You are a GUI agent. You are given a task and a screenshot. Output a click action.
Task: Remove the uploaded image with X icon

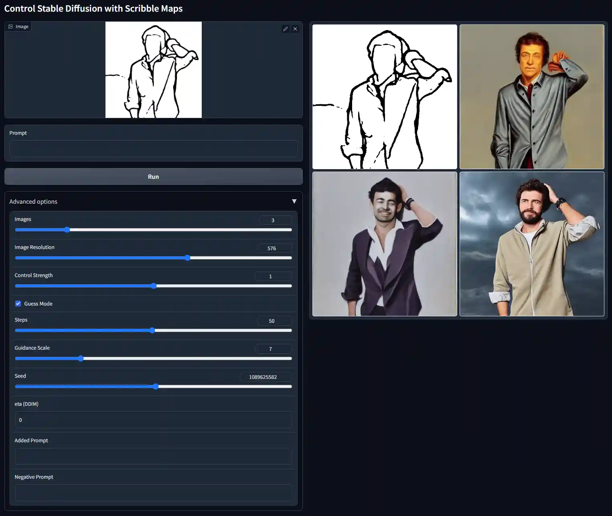(x=295, y=29)
